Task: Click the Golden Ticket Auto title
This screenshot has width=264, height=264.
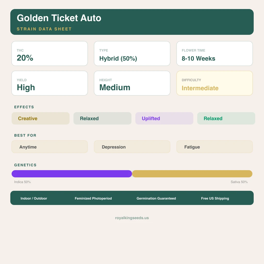Action: (59, 18)
